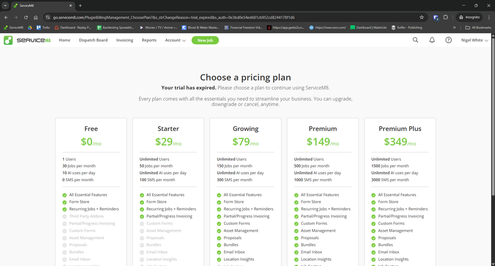This screenshot has width=495, height=266.
Task: Open the Chrome three-dot menu
Action: pos(489,17)
